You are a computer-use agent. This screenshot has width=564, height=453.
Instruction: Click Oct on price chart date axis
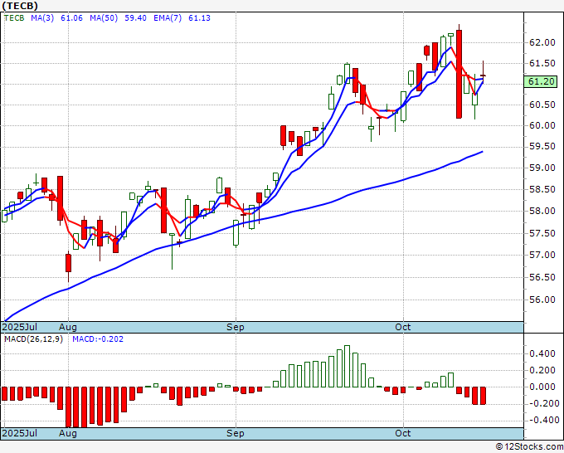click(x=402, y=327)
